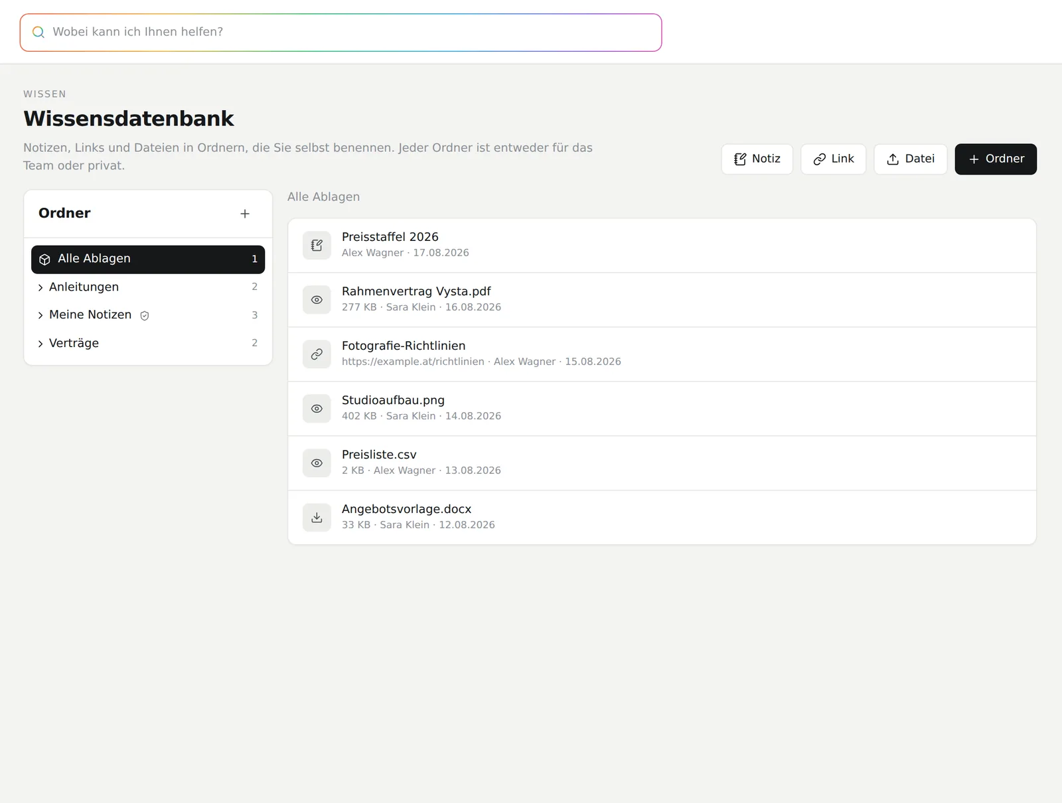This screenshot has width=1062, height=803.
Task: Upload a file with the Datei button
Action: (x=910, y=159)
